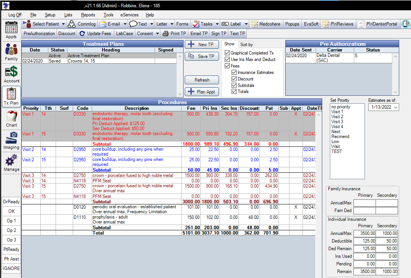This screenshot has height=278, width=411.
Task: Expand the Estimates as of date dropdown
Action: (x=395, y=108)
